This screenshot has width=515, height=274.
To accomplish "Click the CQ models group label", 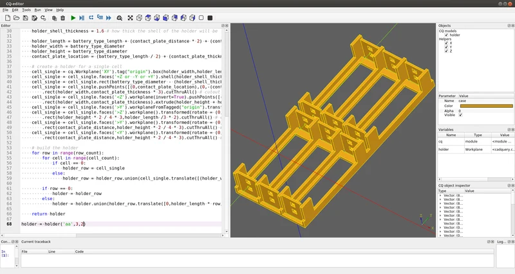I will (447, 31).
